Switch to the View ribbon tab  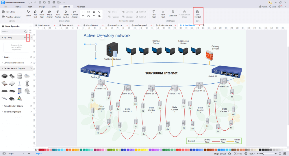(x=54, y=7)
